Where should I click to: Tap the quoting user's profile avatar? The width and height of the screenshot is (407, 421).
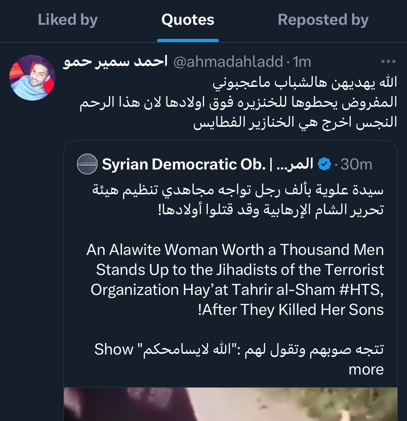[x=32, y=78]
